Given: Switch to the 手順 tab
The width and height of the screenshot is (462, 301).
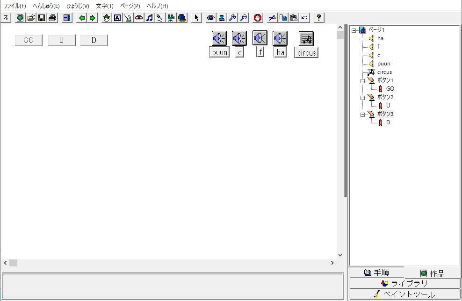Looking at the screenshot, I should coord(376,273).
